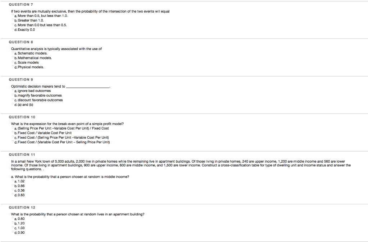Select answer b '0.66' for Question 11
Image resolution: width=368 pixels, height=242 pixels.
[x=12, y=186]
